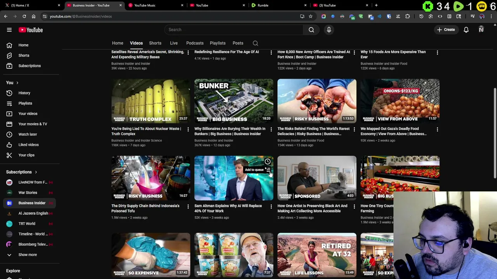
Task: Click the search magnifier button
Action: pos(311,30)
